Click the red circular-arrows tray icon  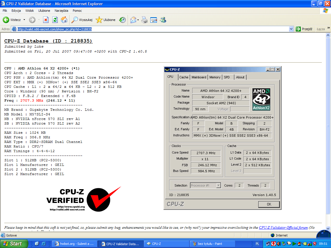[274, 244]
